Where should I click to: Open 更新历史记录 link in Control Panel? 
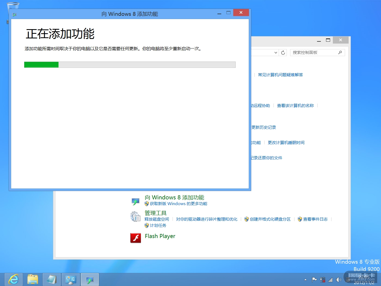click(x=264, y=127)
